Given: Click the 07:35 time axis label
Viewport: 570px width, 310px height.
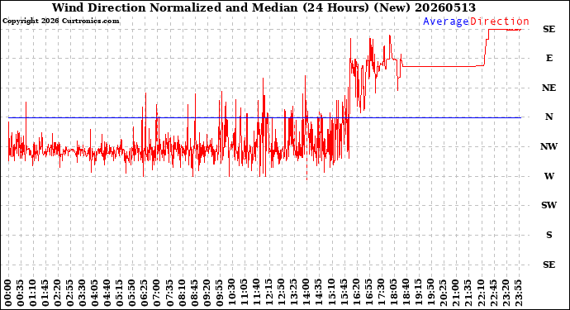Looking at the screenshot, I should click(x=169, y=293).
